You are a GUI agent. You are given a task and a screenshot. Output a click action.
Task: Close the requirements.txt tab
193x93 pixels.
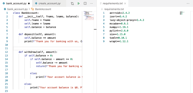point(125,4)
